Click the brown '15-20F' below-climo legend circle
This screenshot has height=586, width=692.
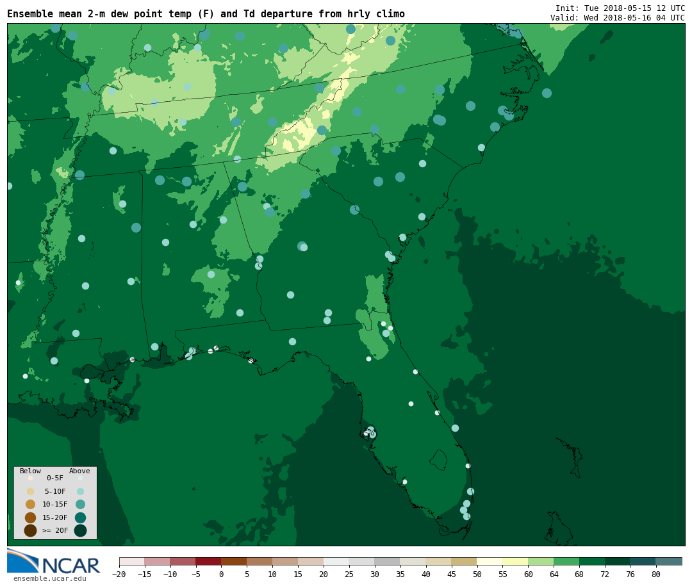[31, 517]
